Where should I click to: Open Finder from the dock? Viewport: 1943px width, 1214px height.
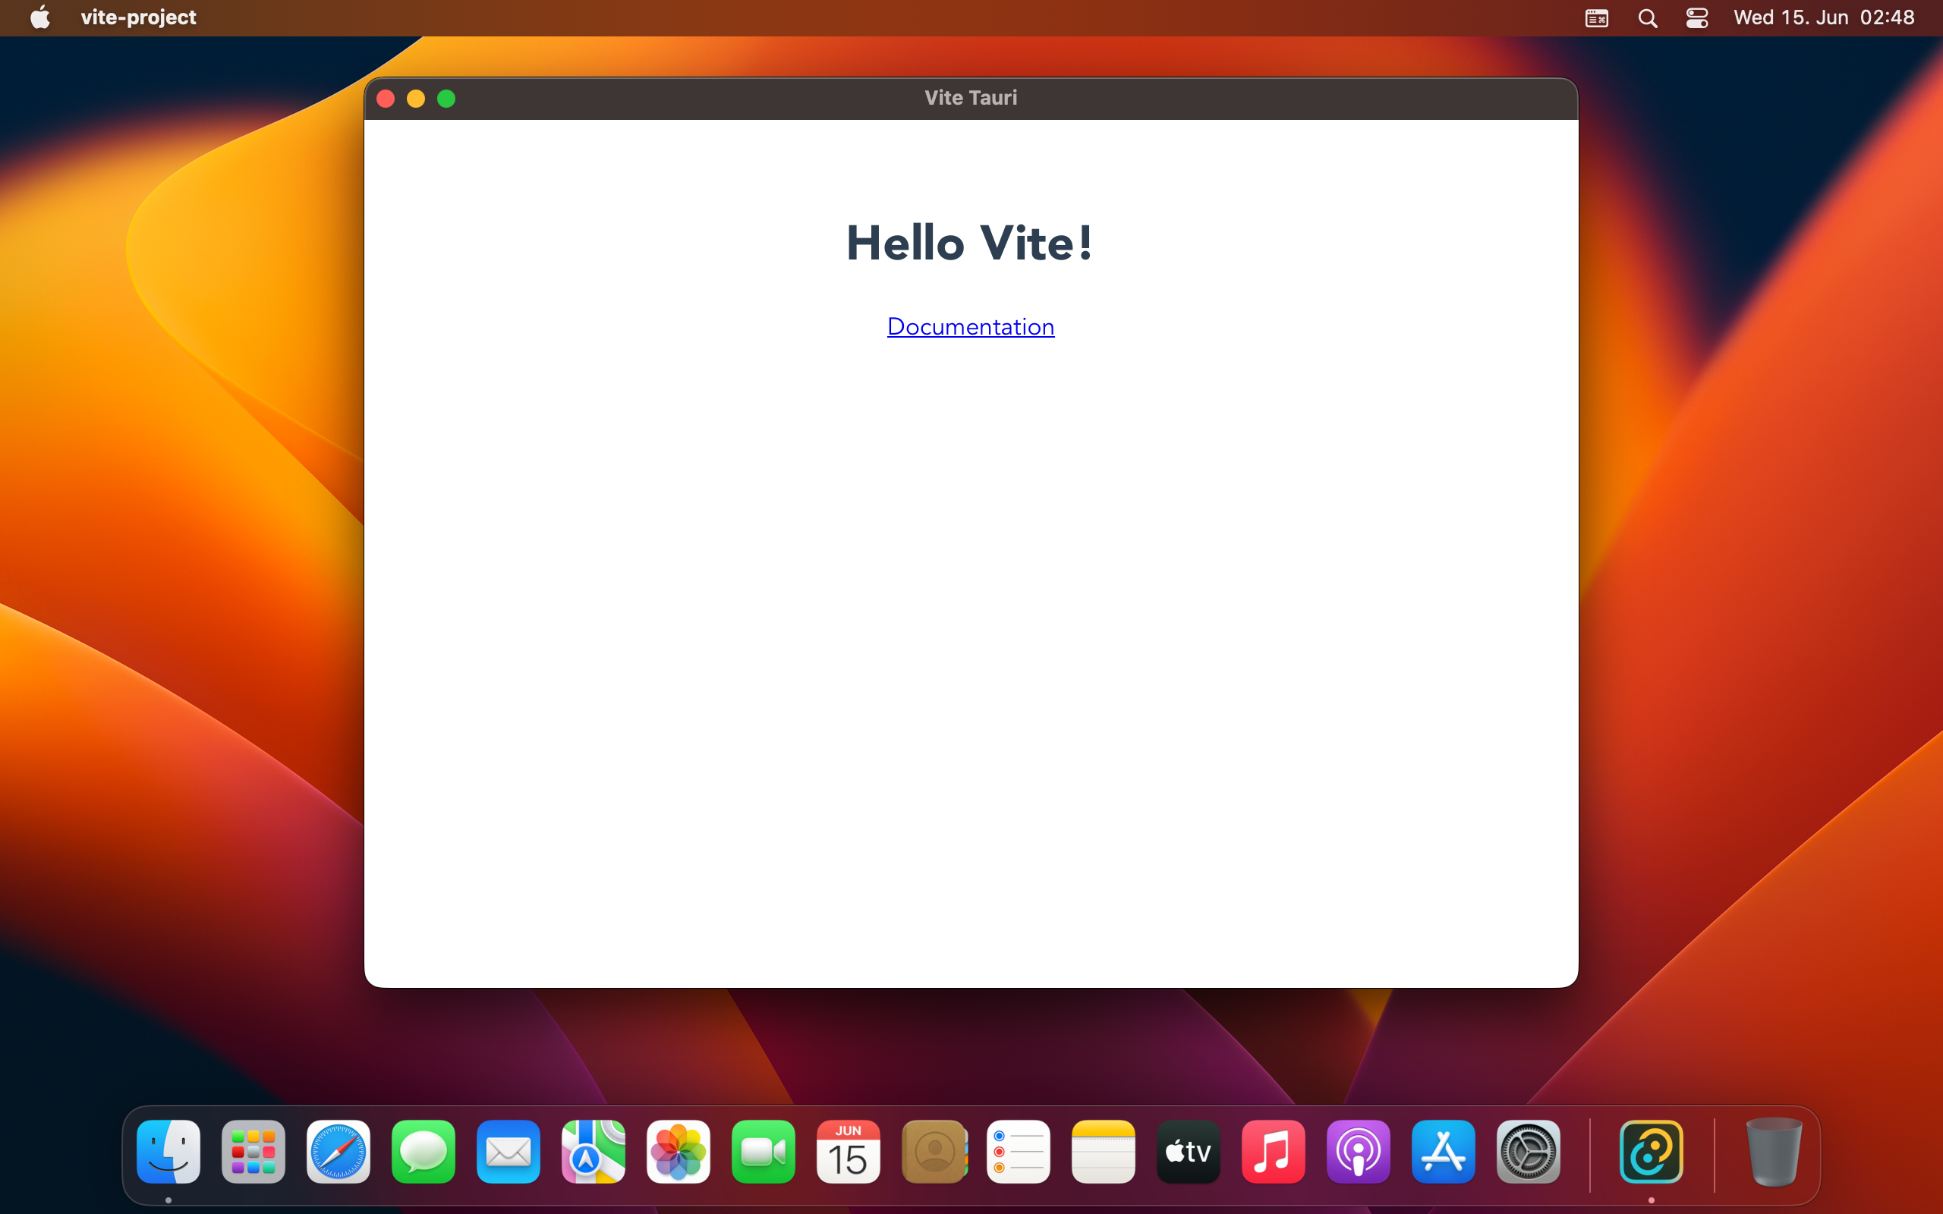click(168, 1153)
